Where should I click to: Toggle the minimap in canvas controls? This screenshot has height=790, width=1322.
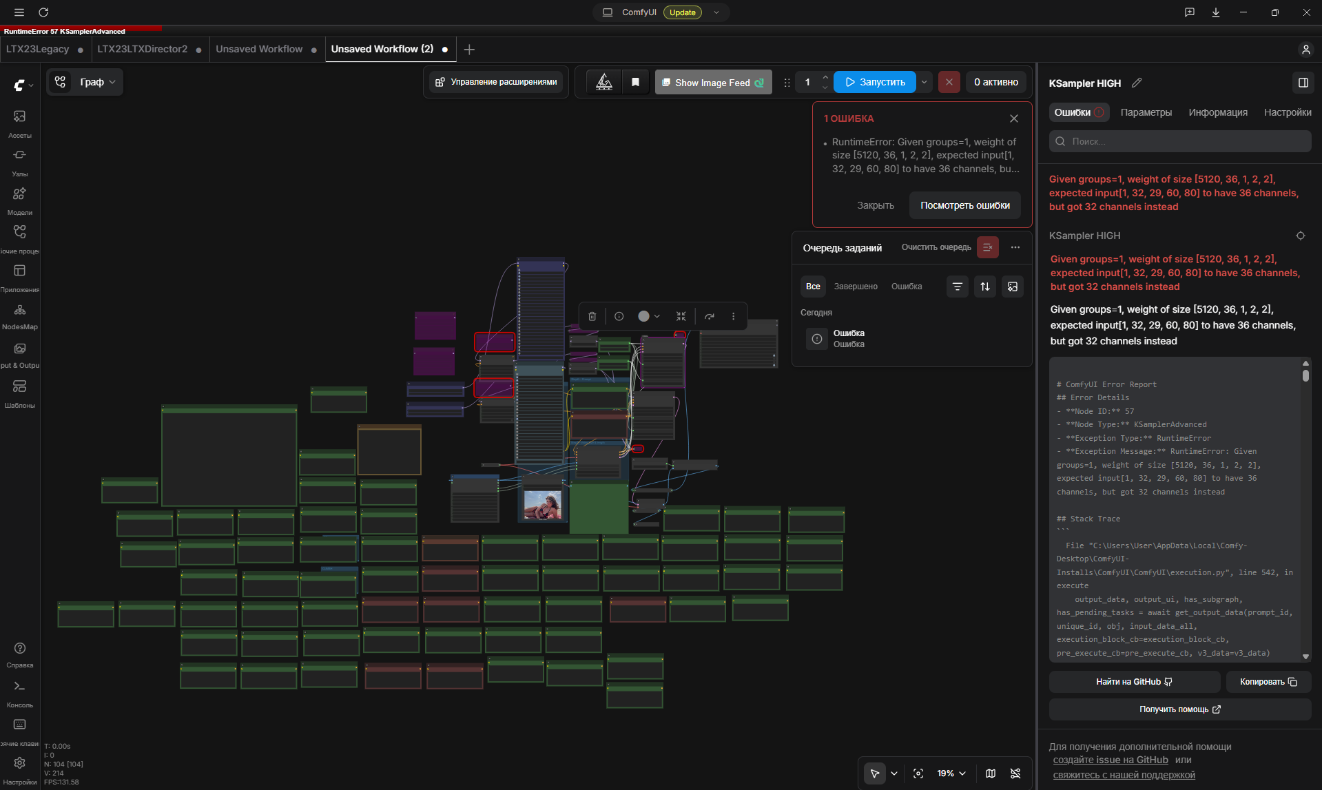tap(991, 773)
